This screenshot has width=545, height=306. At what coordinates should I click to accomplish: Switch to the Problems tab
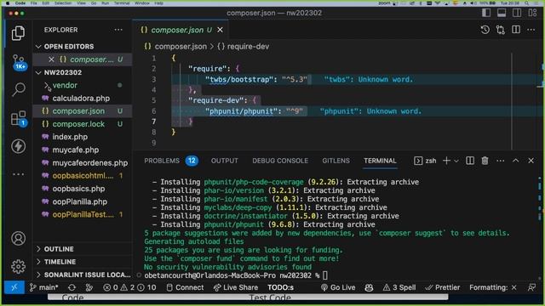pyautogui.click(x=171, y=161)
